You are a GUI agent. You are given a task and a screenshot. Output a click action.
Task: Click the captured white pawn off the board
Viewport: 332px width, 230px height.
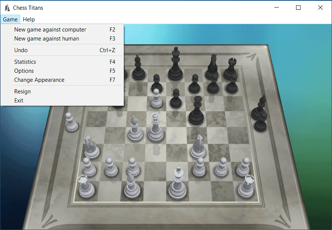point(71,122)
